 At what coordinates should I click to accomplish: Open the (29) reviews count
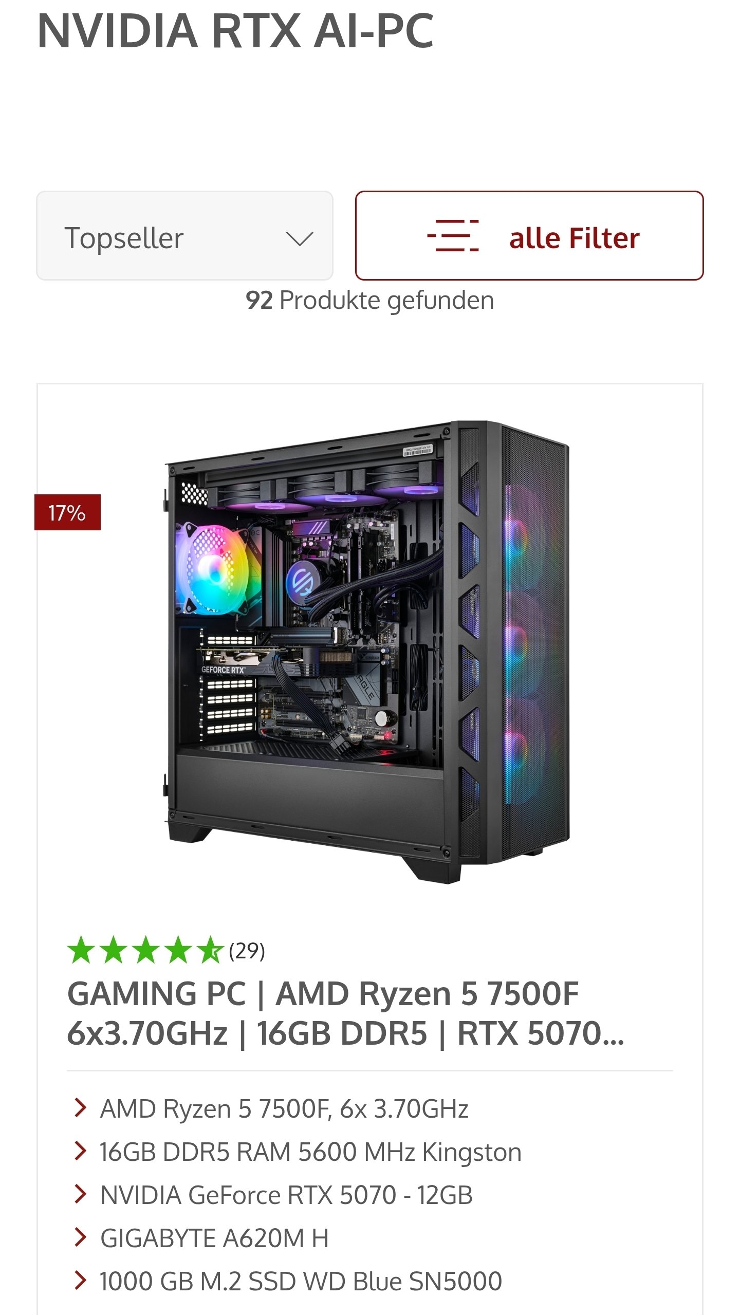[x=247, y=951]
